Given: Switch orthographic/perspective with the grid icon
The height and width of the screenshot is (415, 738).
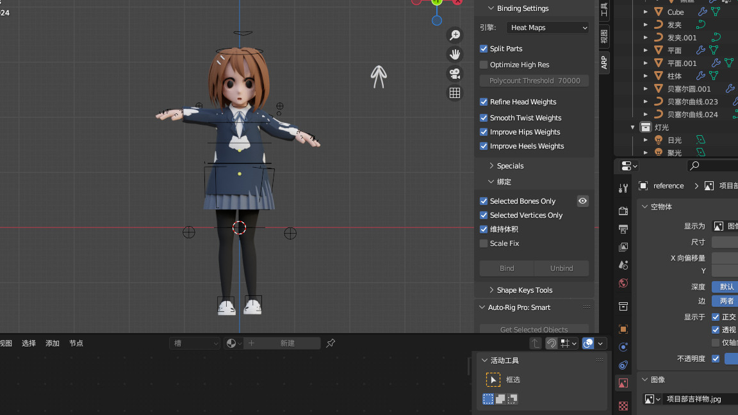Looking at the screenshot, I should click(x=455, y=93).
